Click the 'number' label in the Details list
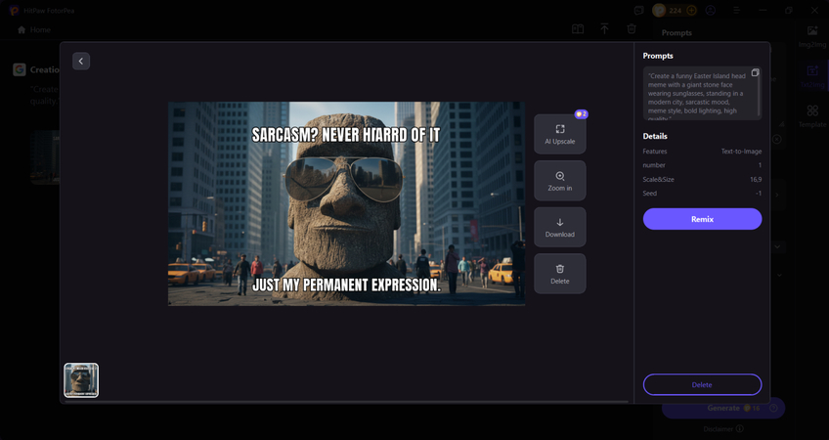 pos(654,165)
